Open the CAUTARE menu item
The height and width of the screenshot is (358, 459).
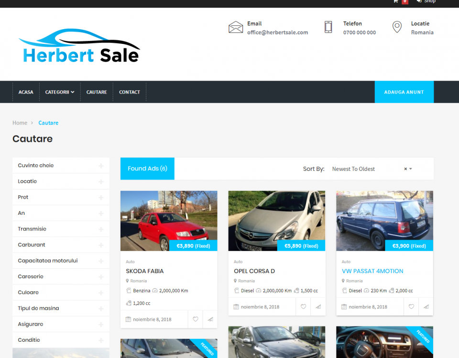[x=97, y=92]
